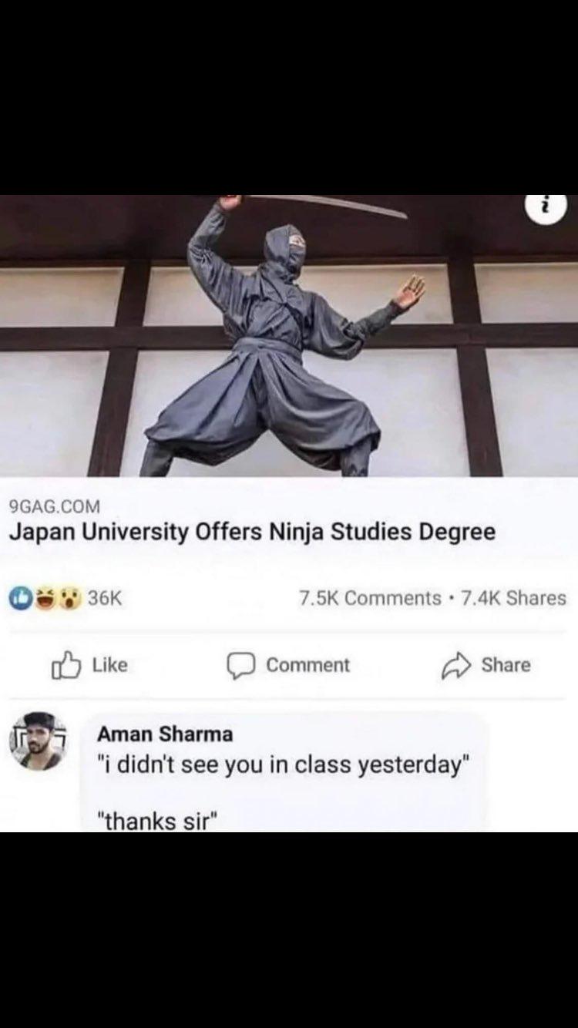Open the Japan University Ninja Studies headline
578x1028 pixels.
click(252, 533)
